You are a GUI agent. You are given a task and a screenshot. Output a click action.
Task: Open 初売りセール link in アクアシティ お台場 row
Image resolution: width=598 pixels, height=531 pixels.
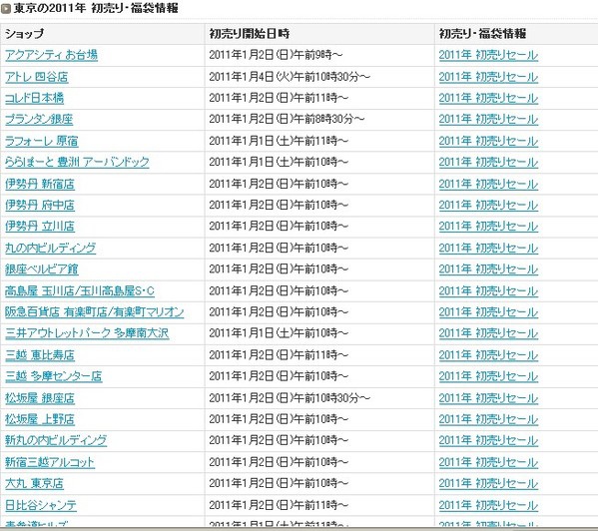coord(488,55)
